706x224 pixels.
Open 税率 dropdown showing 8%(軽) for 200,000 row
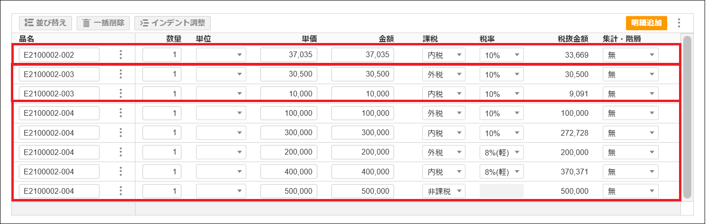pos(501,152)
